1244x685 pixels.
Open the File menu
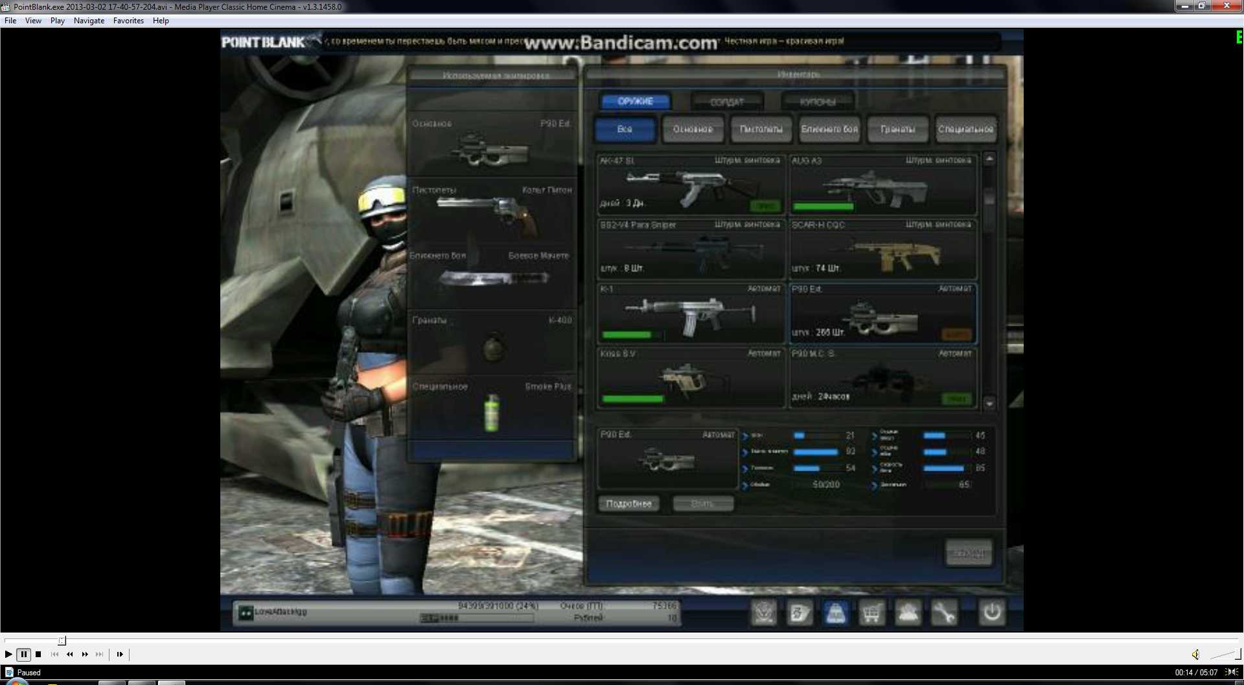[10, 21]
